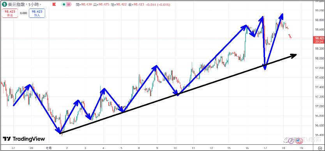Click the 高=98.475 high price value
The height and width of the screenshot is (151, 325).
click(102, 5)
